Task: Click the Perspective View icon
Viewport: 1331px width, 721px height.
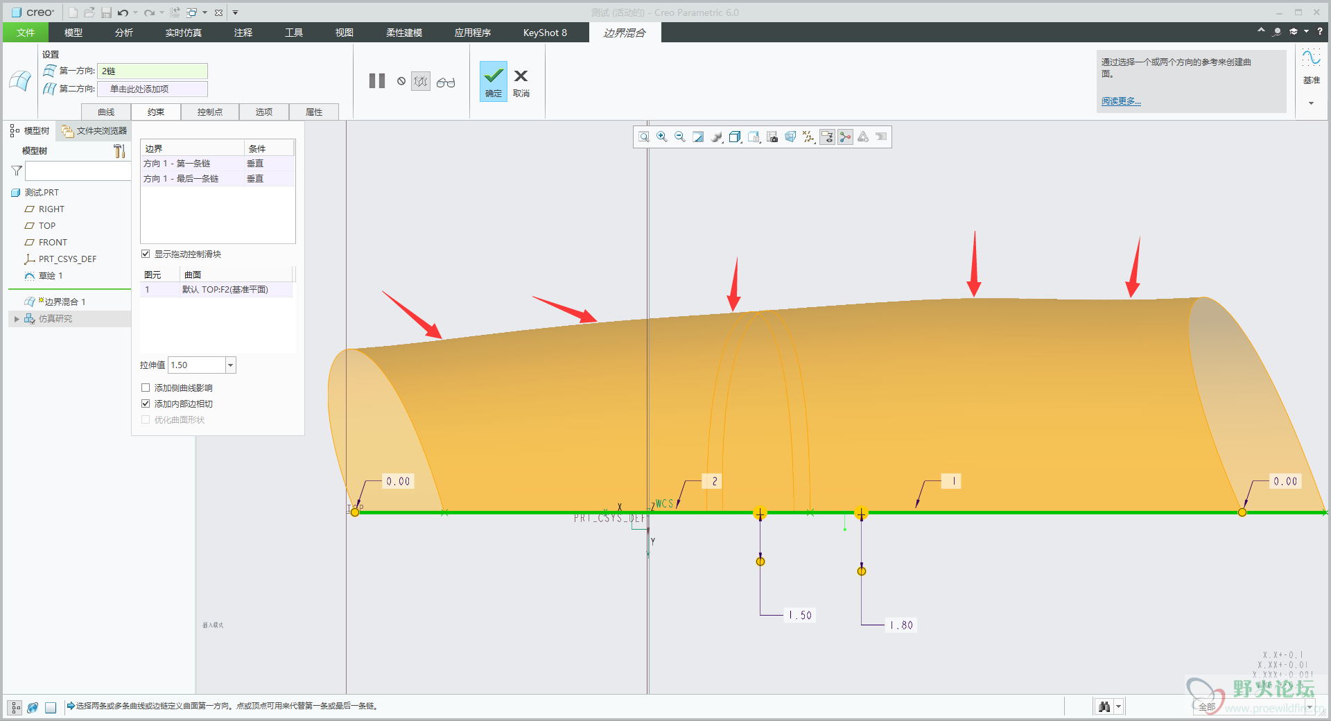Action: point(790,137)
